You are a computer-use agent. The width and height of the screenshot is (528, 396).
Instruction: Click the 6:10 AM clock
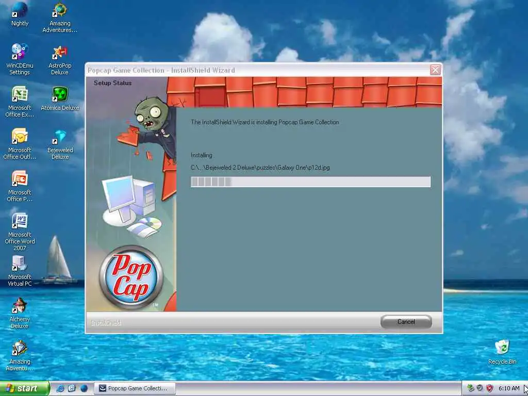[x=509, y=388]
